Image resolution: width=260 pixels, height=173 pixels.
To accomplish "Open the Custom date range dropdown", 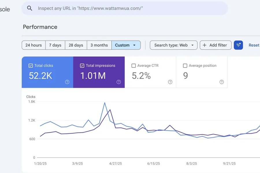I will [x=126, y=45].
